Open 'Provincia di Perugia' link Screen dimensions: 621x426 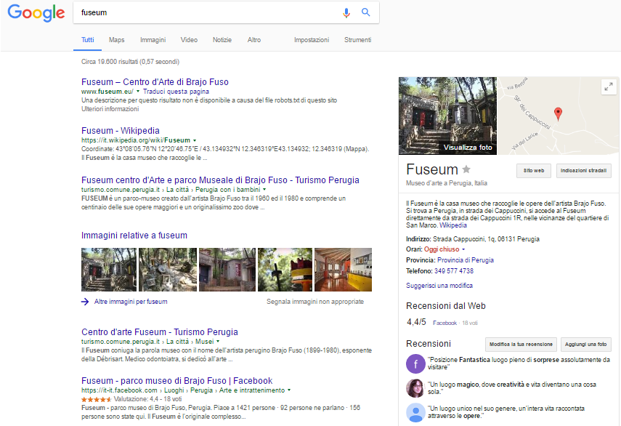[x=466, y=260]
